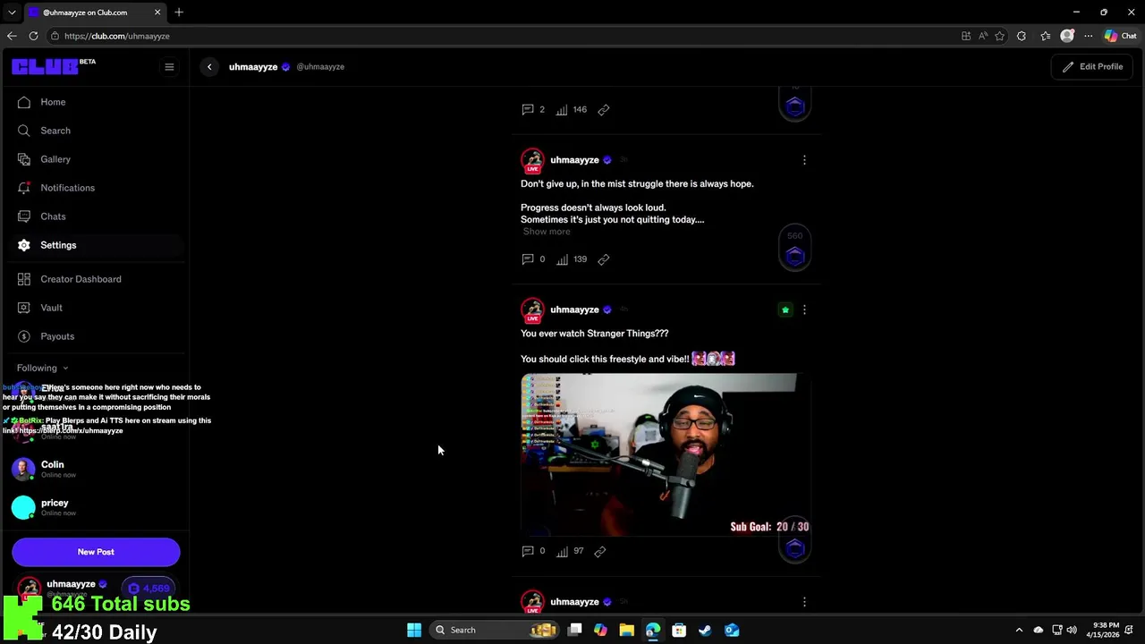
Task: Open browser Chat copilot button
Action: (x=1121, y=36)
